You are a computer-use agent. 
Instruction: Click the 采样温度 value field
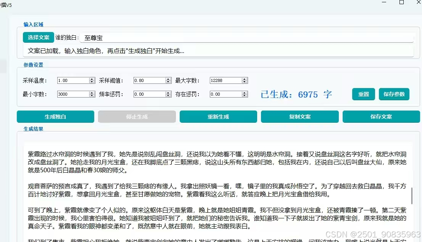(x=73, y=80)
